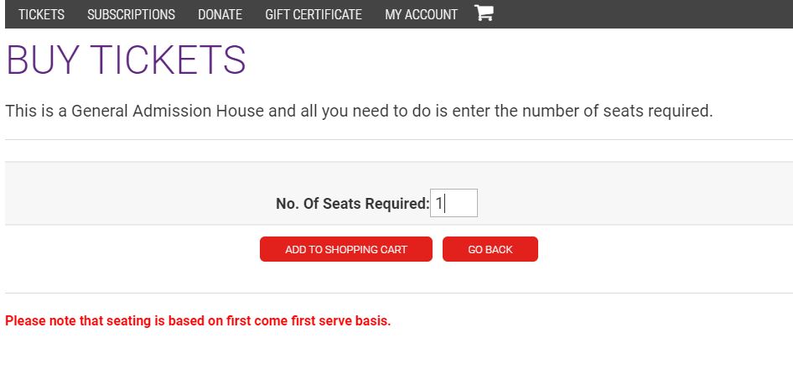This screenshot has height=369, width=793.
Task: Click the BUY TICKETS heading
Action: [126, 60]
